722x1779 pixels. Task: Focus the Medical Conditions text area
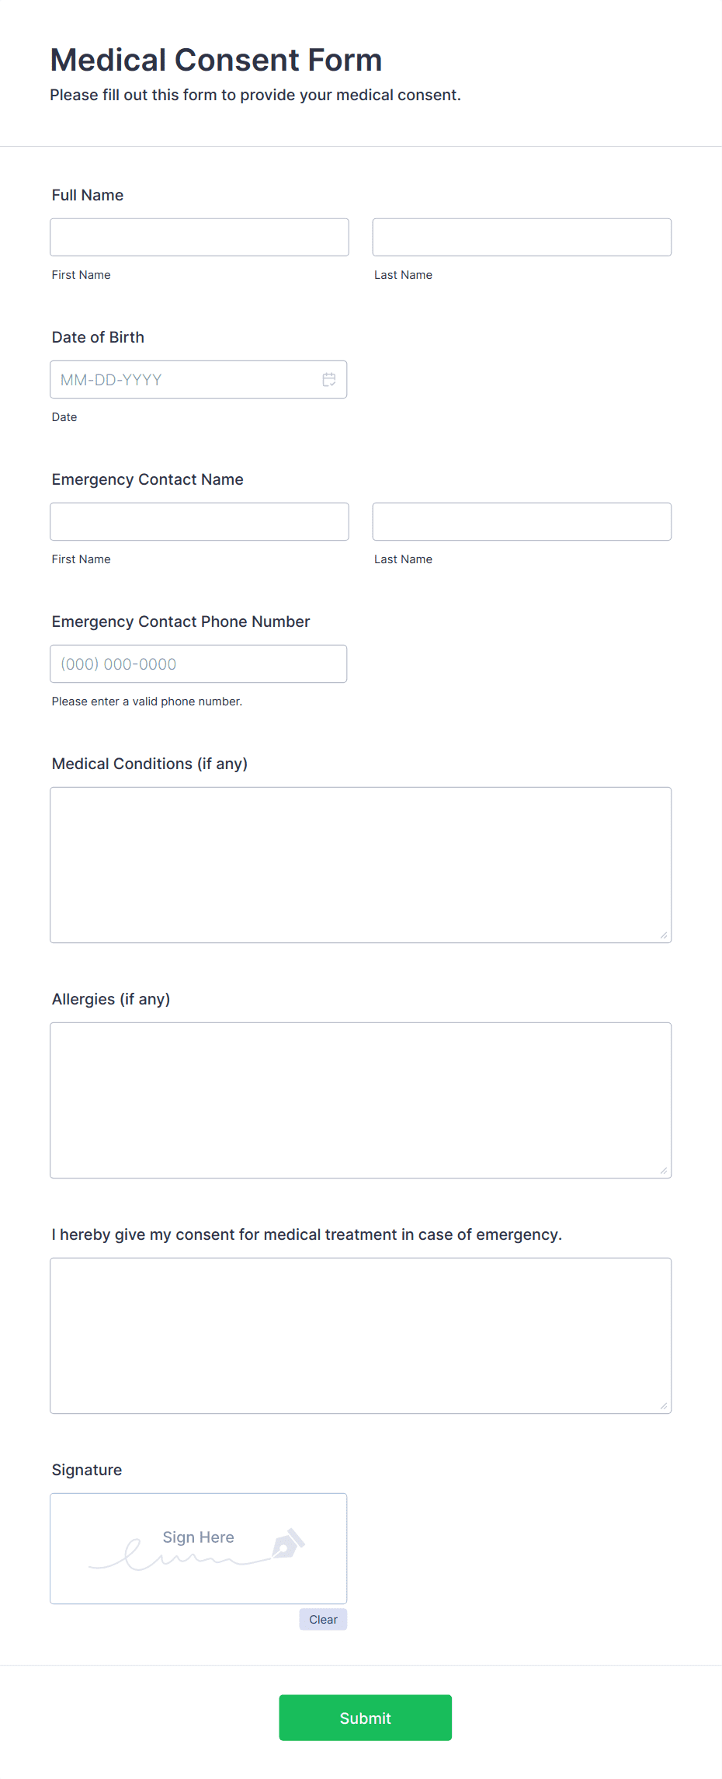pyautogui.click(x=361, y=865)
